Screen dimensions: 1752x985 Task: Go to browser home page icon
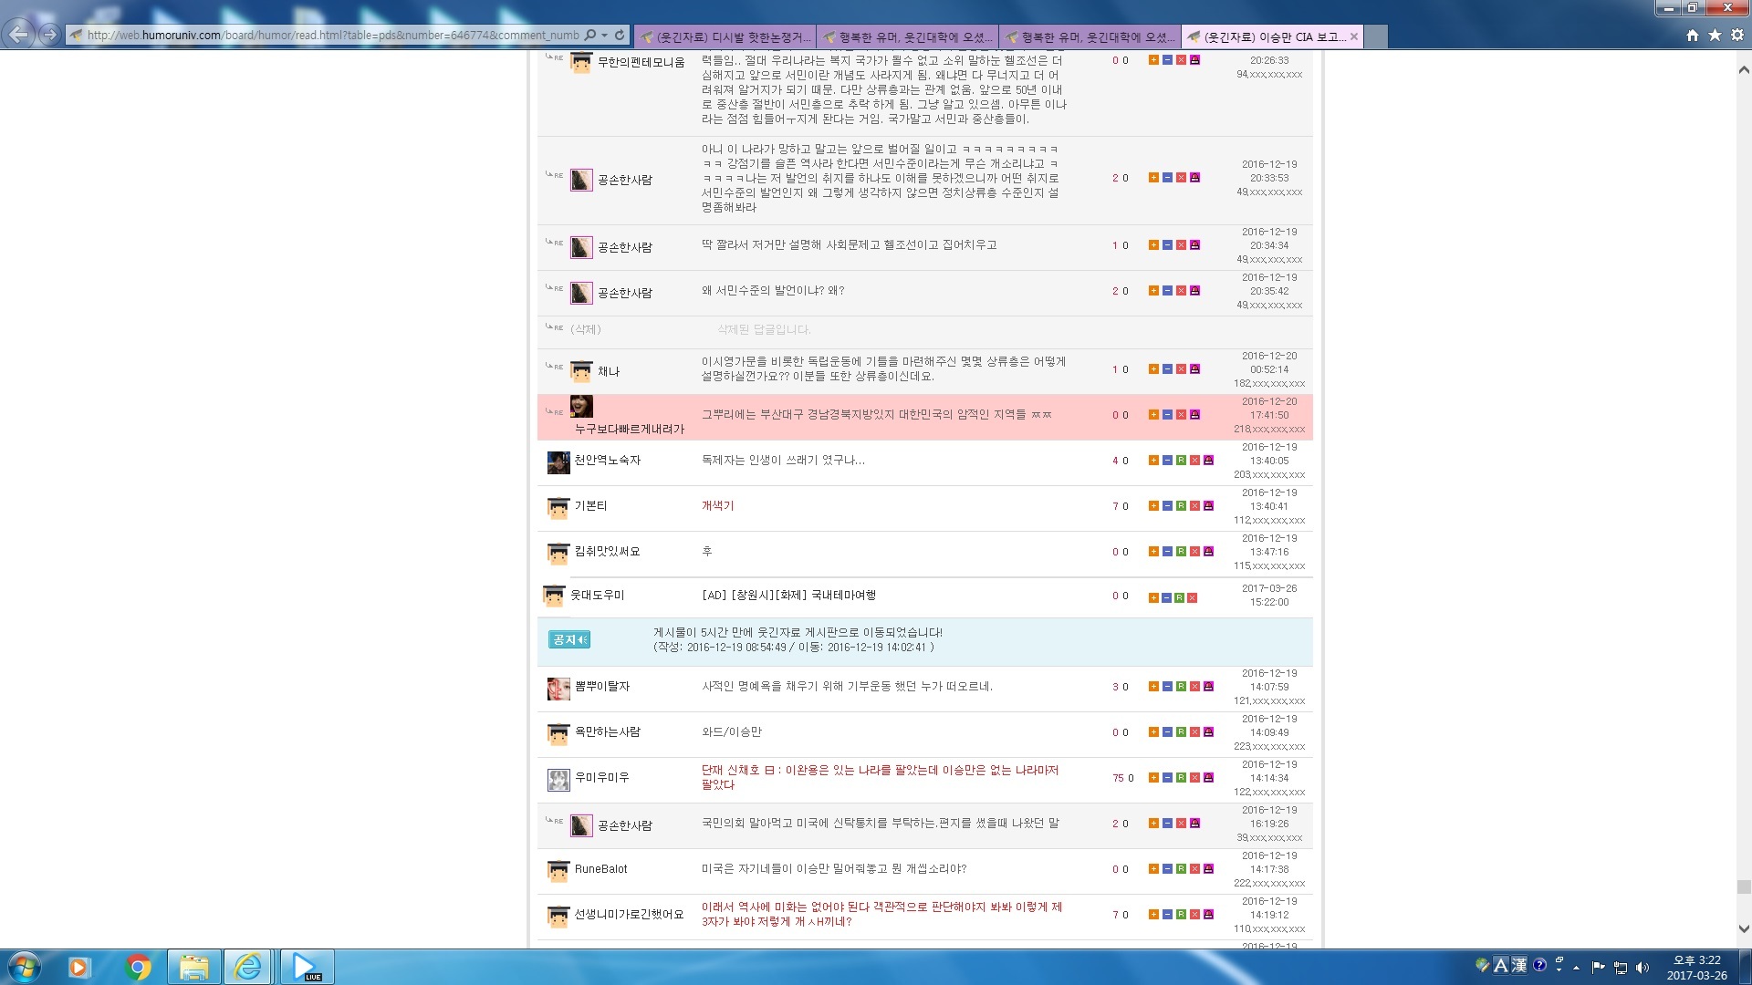pyautogui.click(x=1693, y=35)
